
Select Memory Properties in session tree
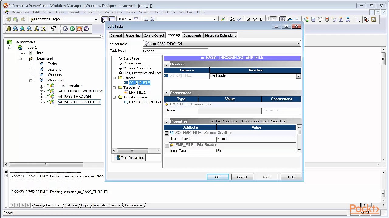[x=137, y=68]
